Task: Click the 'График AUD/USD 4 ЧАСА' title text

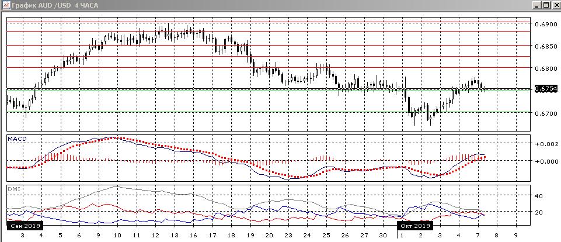Action: point(49,5)
